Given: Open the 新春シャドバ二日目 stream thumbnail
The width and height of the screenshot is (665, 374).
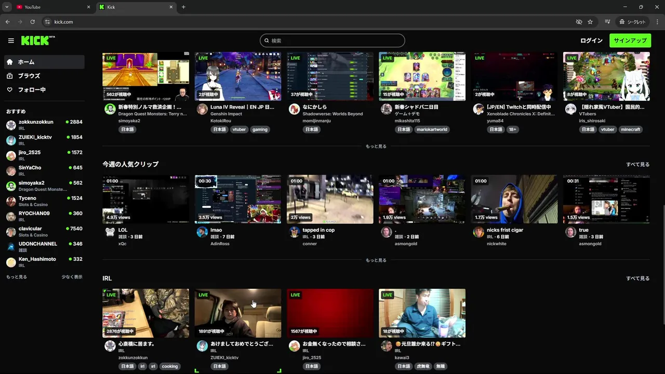Looking at the screenshot, I should pos(422,76).
